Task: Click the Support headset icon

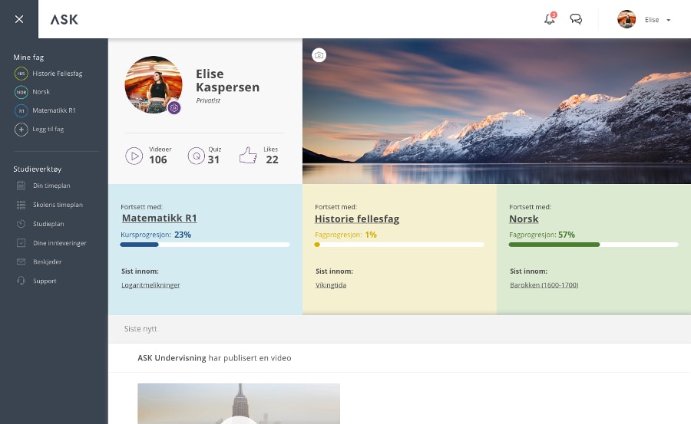Action: click(x=21, y=281)
